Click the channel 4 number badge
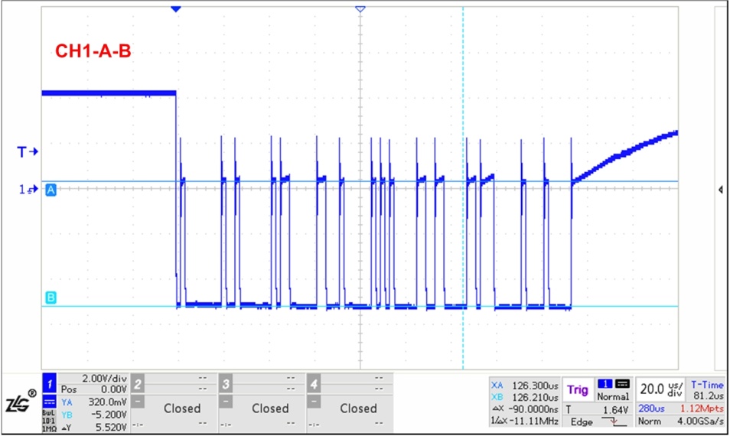 pyautogui.click(x=313, y=382)
